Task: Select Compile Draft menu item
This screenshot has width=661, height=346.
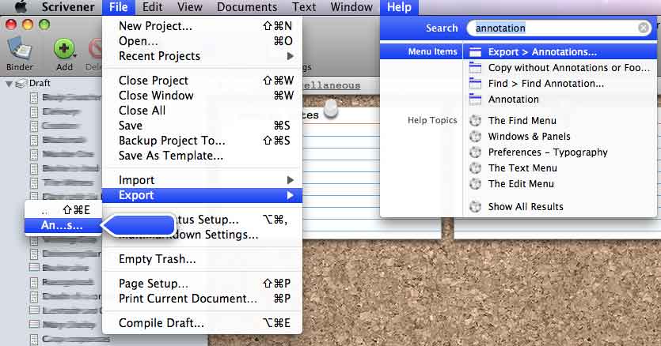Action: pyautogui.click(x=161, y=323)
